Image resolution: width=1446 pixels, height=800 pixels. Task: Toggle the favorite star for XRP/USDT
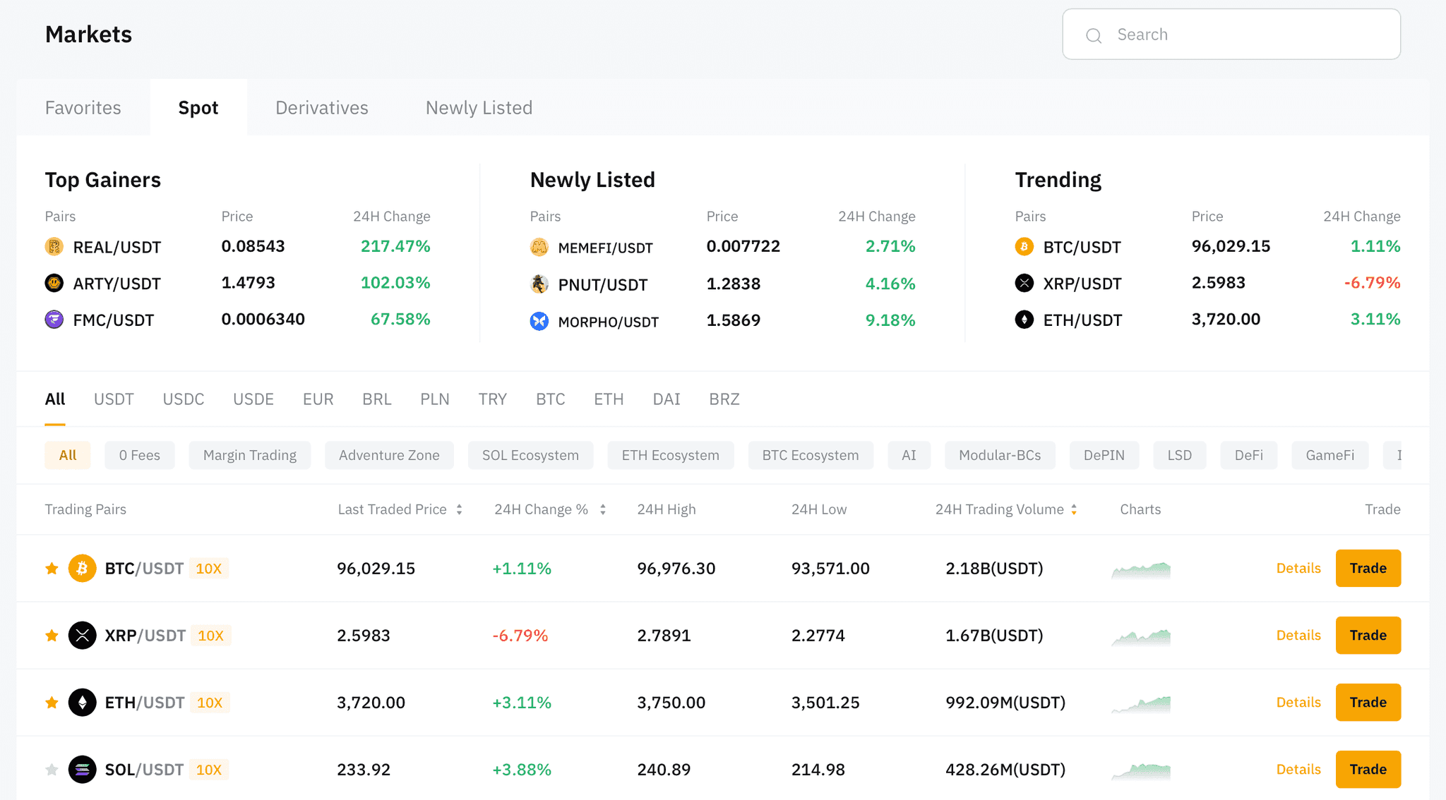[x=51, y=635]
